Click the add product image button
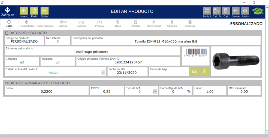 194,71
